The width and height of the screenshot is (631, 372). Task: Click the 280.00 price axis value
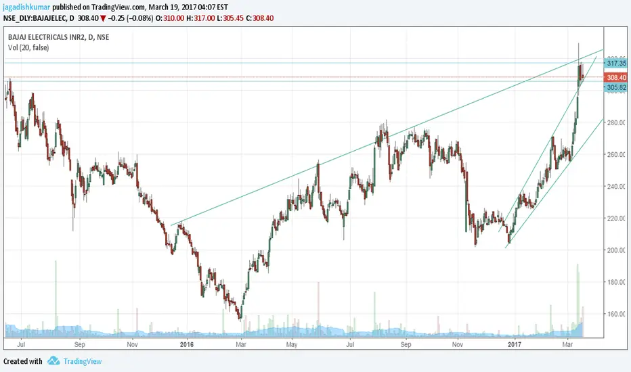pyautogui.click(x=616, y=122)
